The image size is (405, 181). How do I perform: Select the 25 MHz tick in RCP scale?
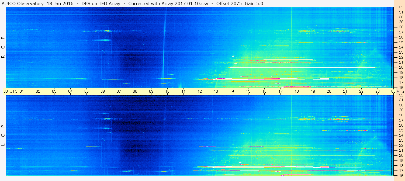[x=401, y=42]
